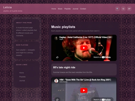Image resolution: width=135 pixels, height=101 pixels.
Task: Click the "Music playlists" heading
Action: point(63,27)
